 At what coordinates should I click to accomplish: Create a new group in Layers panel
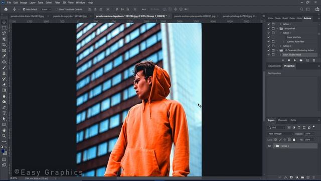[x=302, y=177]
